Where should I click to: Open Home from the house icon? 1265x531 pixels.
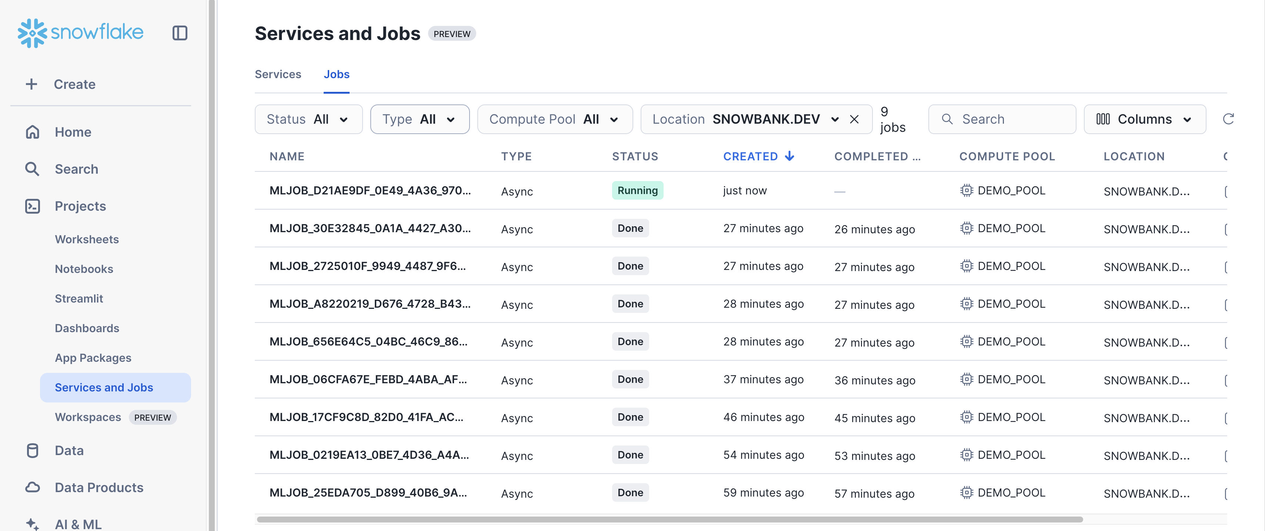[x=33, y=132]
